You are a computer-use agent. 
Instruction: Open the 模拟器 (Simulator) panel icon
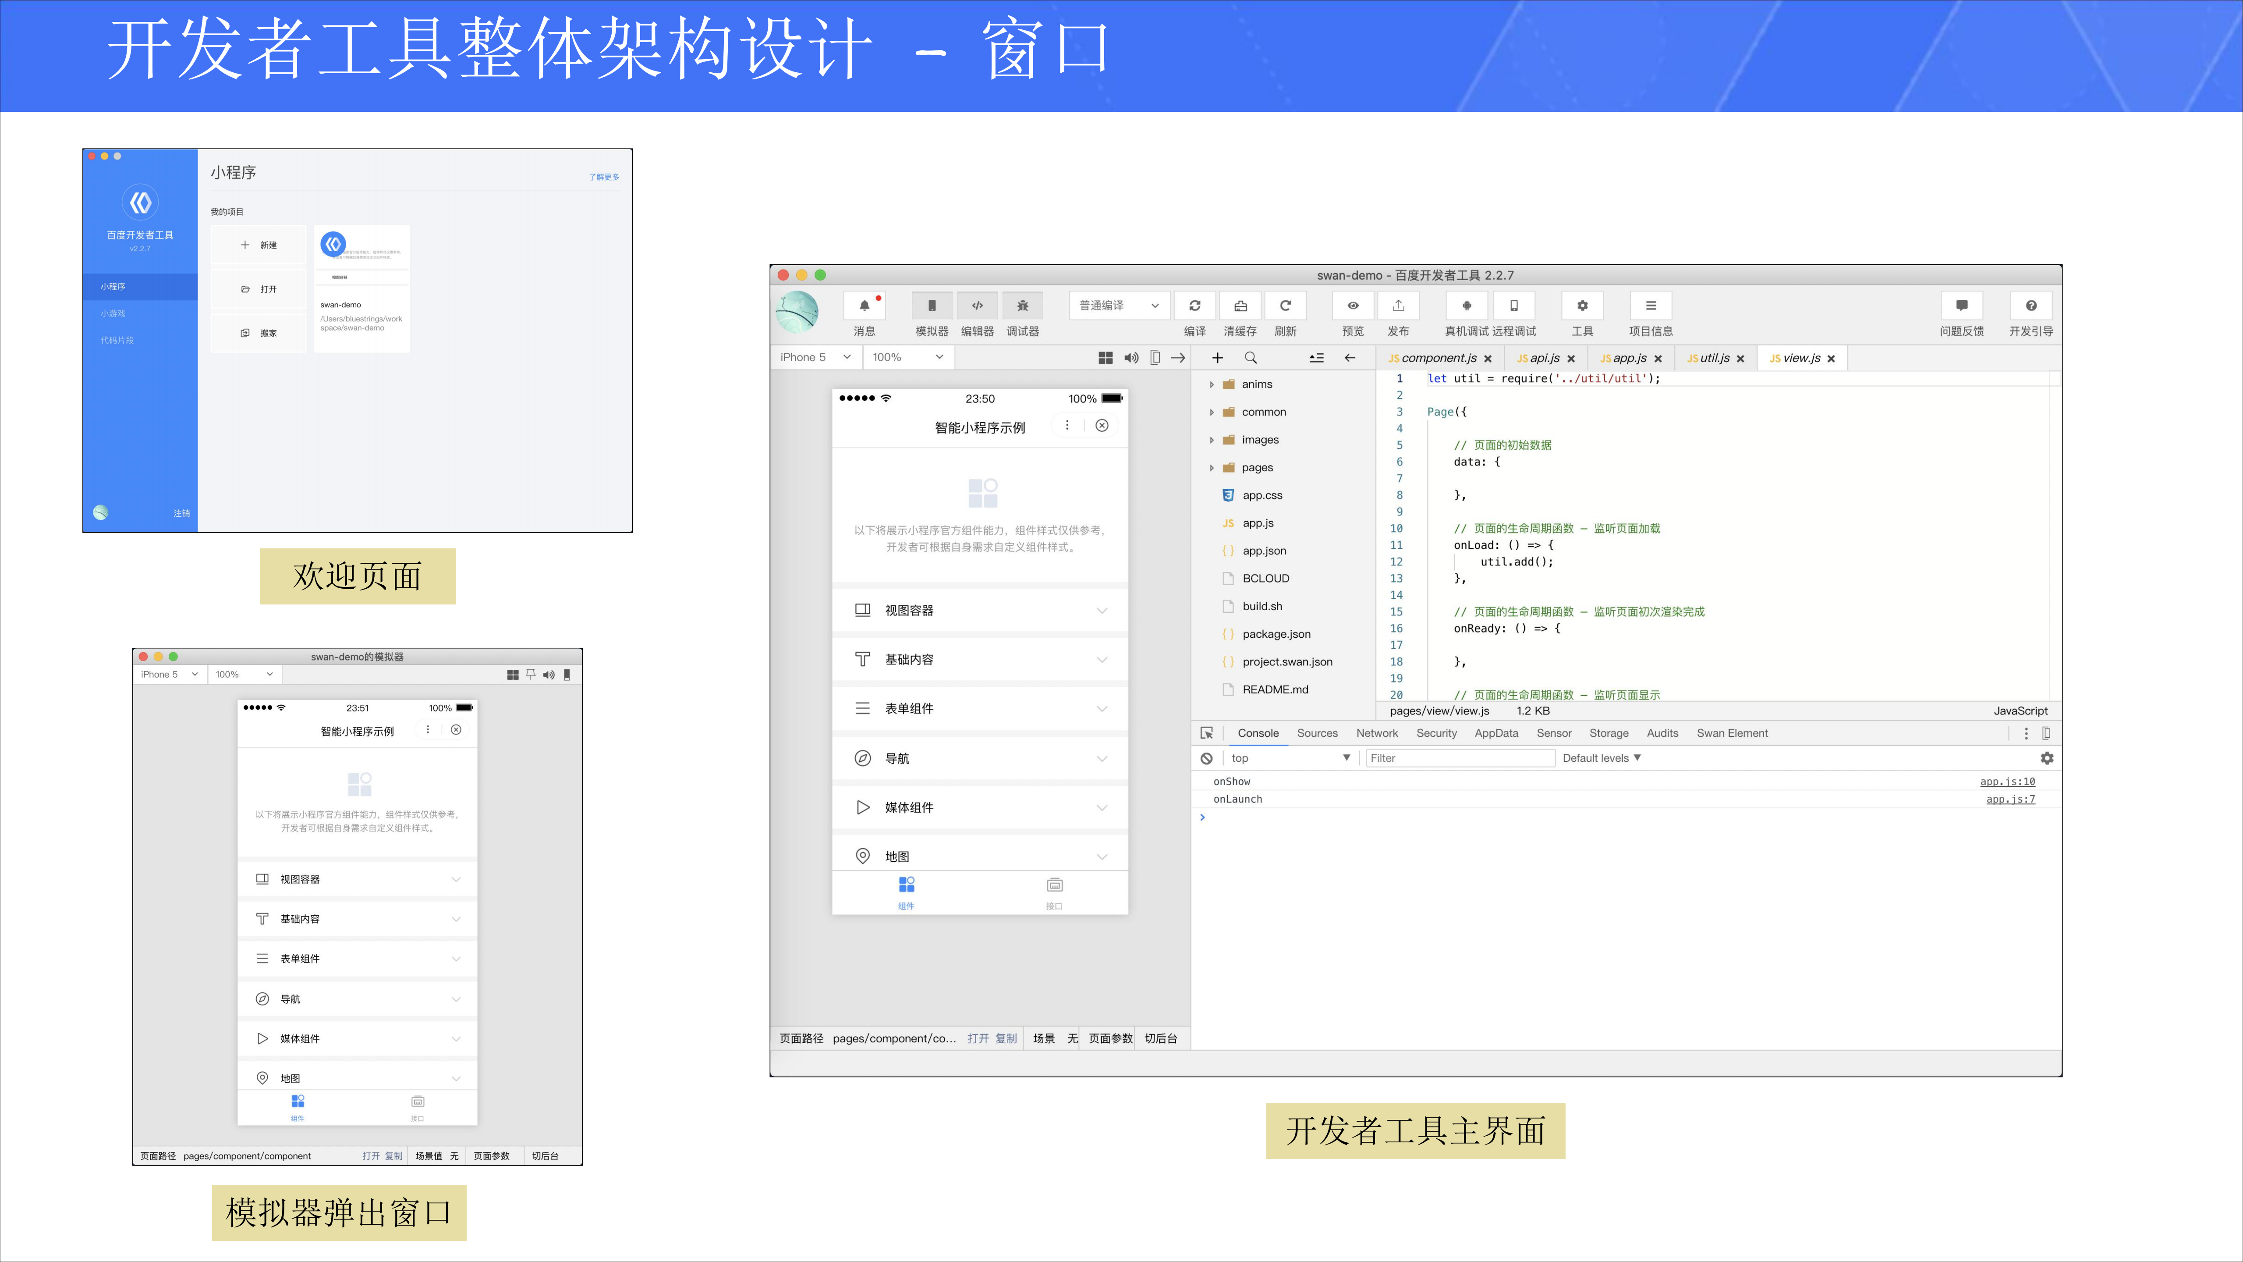pyautogui.click(x=932, y=305)
